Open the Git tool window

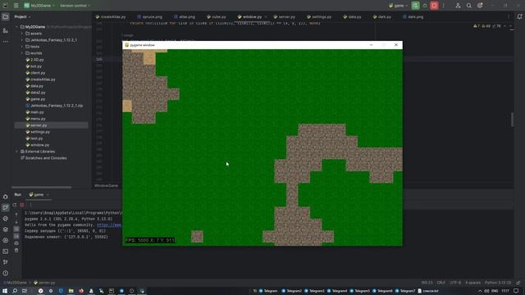[x=6, y=262]
